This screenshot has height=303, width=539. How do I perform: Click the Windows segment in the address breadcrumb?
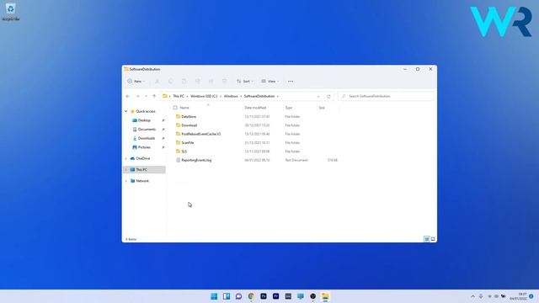(231, 96)
